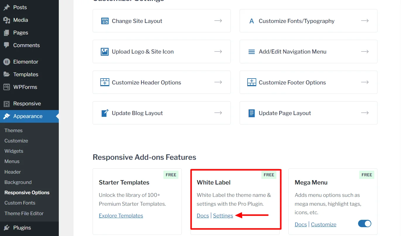The image size is (411, 236).
Task: Click the Customize Fonts letter A icon
Action: tap(252, 21)
